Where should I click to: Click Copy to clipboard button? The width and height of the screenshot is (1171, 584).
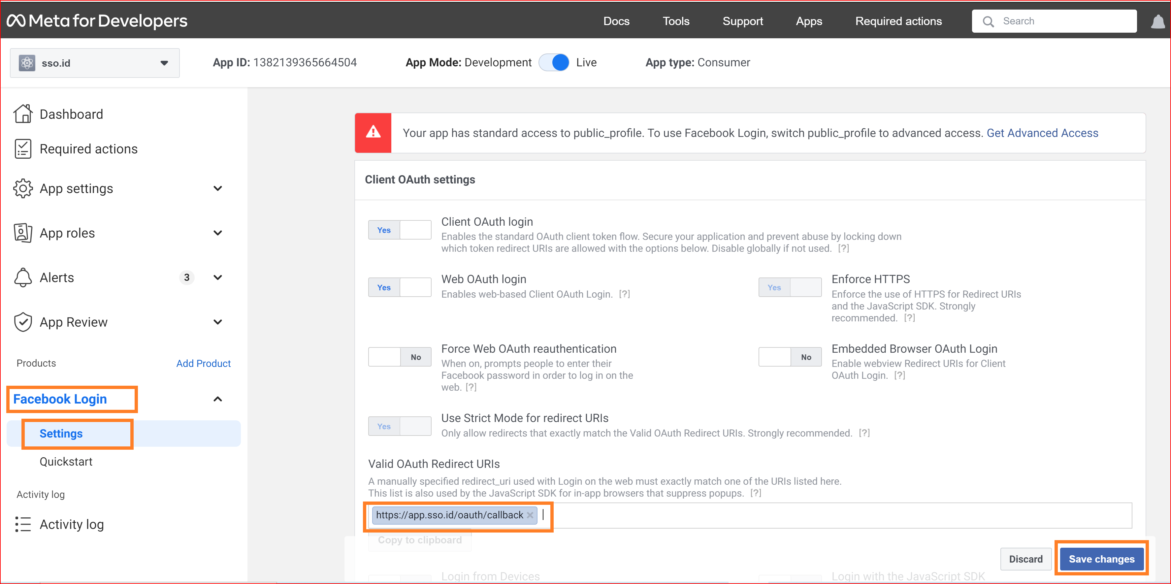(x=420, y=540)
